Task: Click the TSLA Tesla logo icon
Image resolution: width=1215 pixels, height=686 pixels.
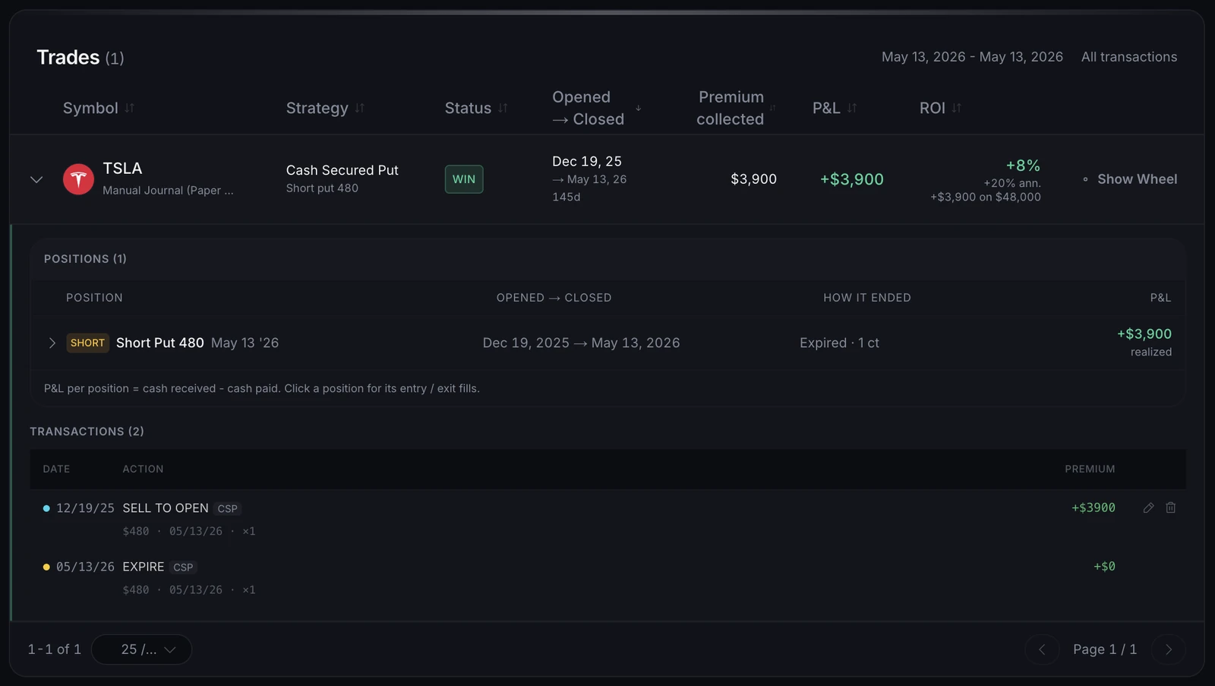Action: (x=78, y=179)
